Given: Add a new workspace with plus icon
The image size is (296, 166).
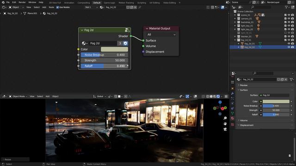Looking at the screenshot, I should pyautogui.click(x=179, y=3).
